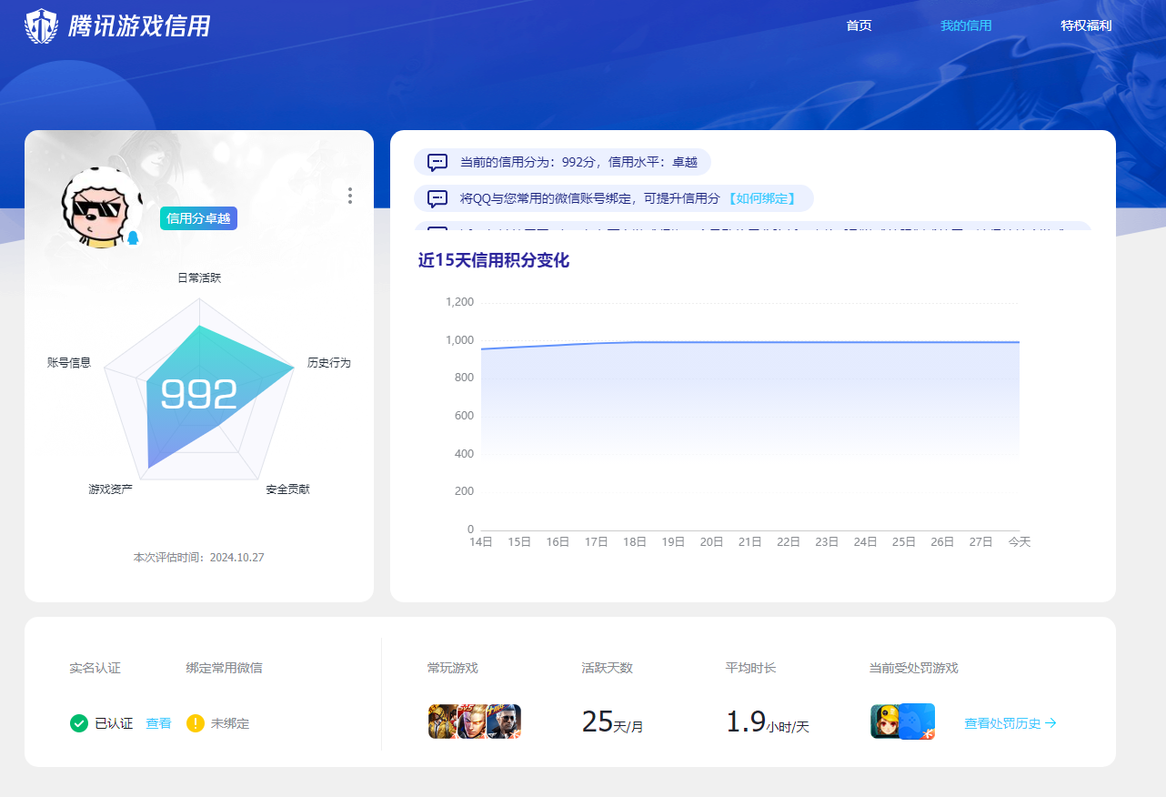Click the third game icon under 常玩游戏
This screenshot has height=797, width=1166.
(x=504, y=721)
